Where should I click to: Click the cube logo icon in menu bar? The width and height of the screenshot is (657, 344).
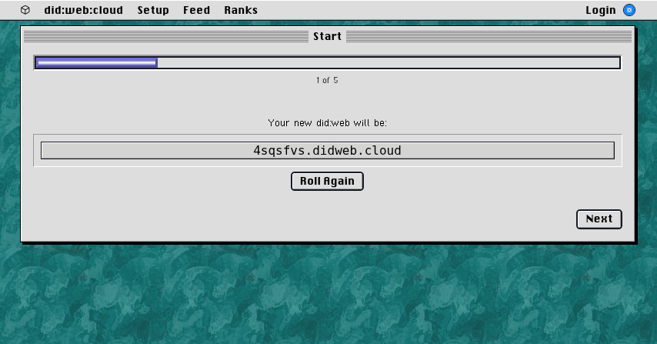(25, 10)
